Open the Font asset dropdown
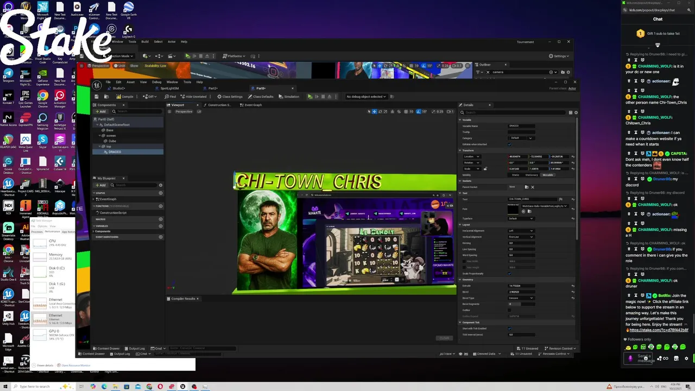Viewport: 695px width, 391px height. pyautogui.click(x=545, y=206)
